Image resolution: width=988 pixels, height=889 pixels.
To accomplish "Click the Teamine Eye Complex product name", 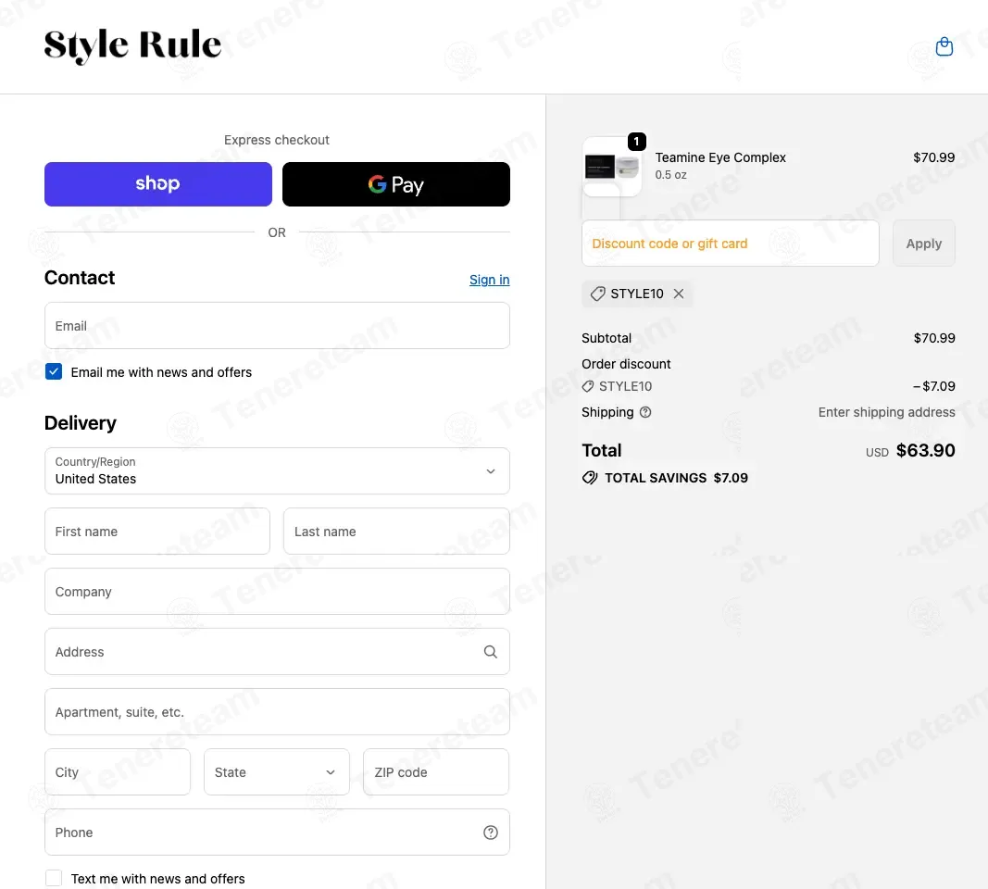I will (720, 157).
